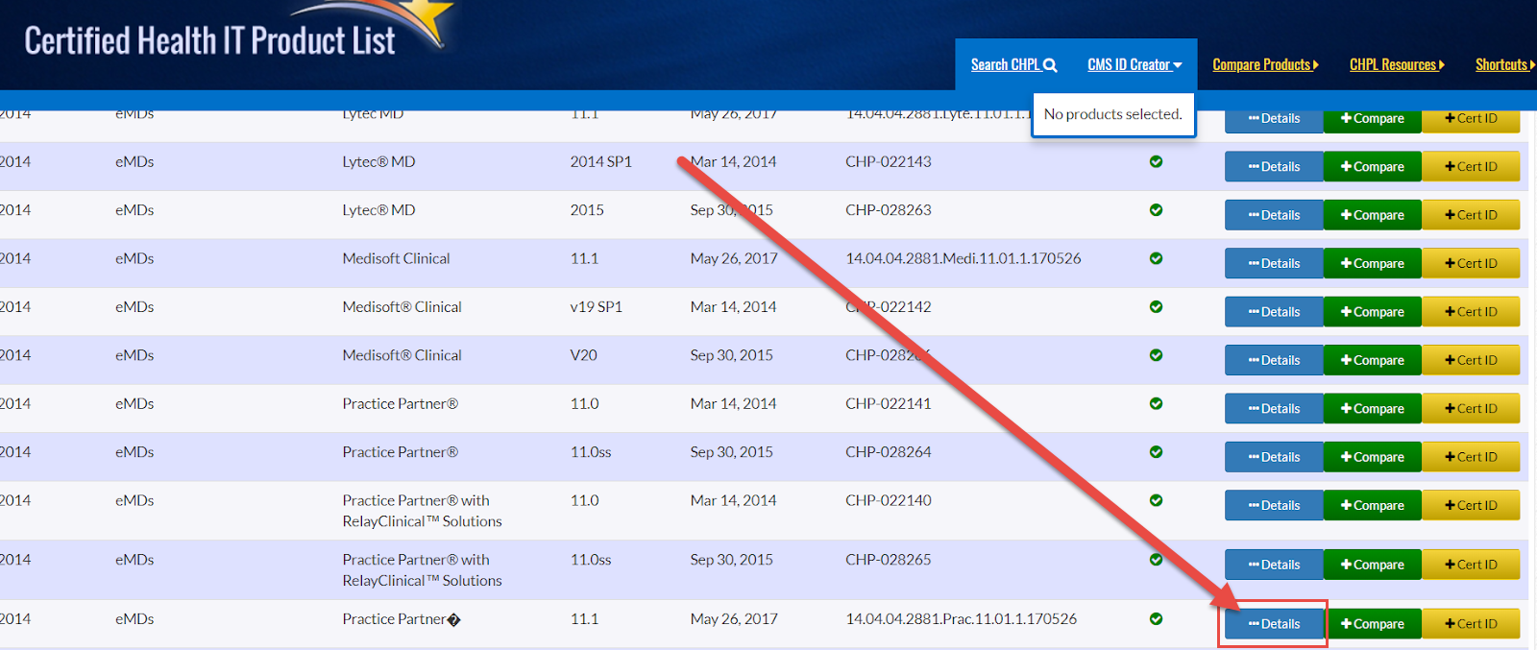
Task: Open Details for Lytec MD 2014 SP1
Action: click(1274, 166)
